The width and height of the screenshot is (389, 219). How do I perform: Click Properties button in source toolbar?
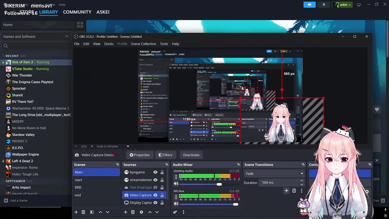(140, 155)
